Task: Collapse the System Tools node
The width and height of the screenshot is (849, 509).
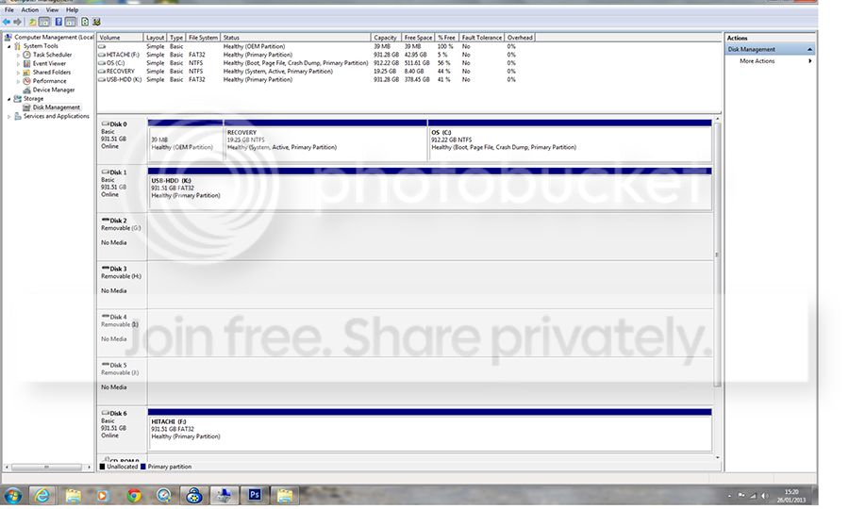Action: pos(8,46)
